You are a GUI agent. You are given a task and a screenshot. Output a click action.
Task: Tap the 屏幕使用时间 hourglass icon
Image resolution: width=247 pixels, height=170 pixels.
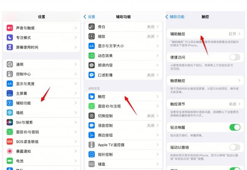pos(9,47)
